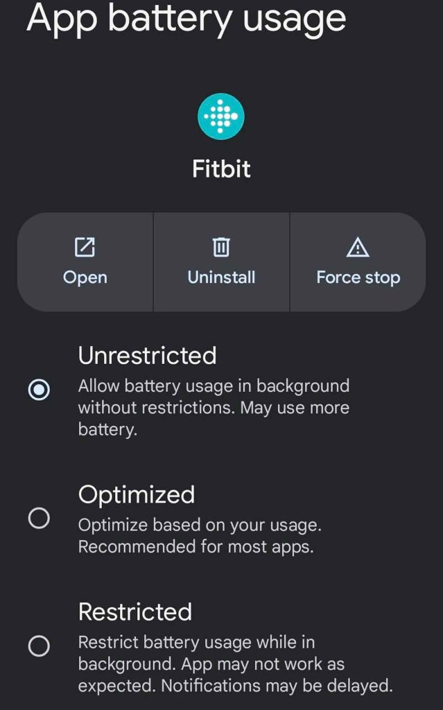Select the Optimized radio button
This screenshot has width=443, height=710.
pyautogui.click(x=39, y=518)
